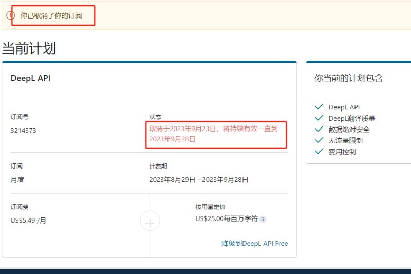Click the 当前计划 heading
The width and height of the screenshot is (411, 274).
(x=29, y=48)
